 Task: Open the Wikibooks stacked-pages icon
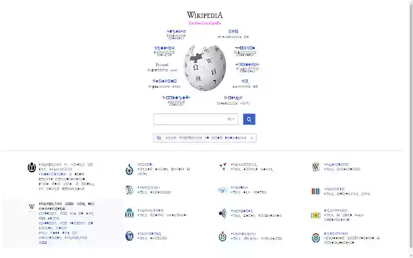click(x=129, y=190)
